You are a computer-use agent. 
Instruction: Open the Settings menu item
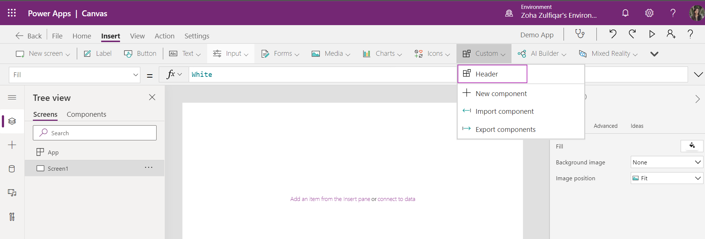(x=197, y=36)
